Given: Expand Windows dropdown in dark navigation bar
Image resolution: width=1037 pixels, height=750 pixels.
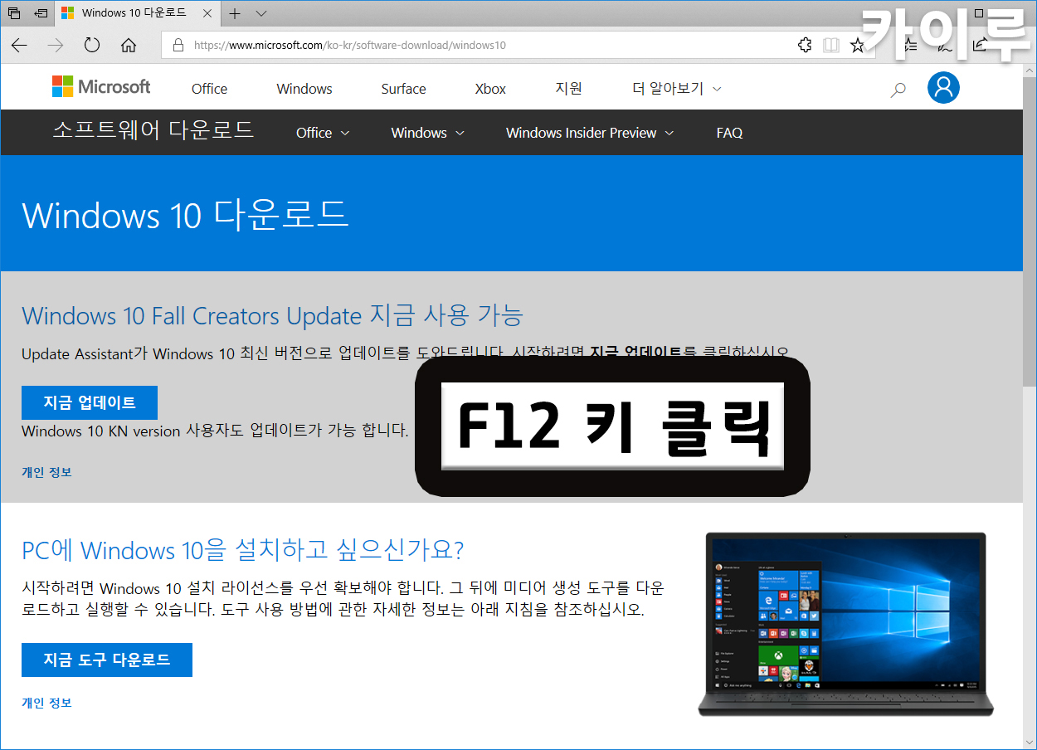Looking at the screenshot, I should tap(427, 133).
